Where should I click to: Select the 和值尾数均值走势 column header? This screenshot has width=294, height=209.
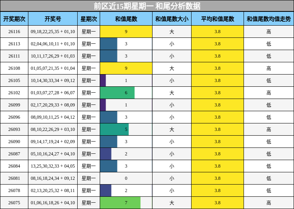point(269,19)
